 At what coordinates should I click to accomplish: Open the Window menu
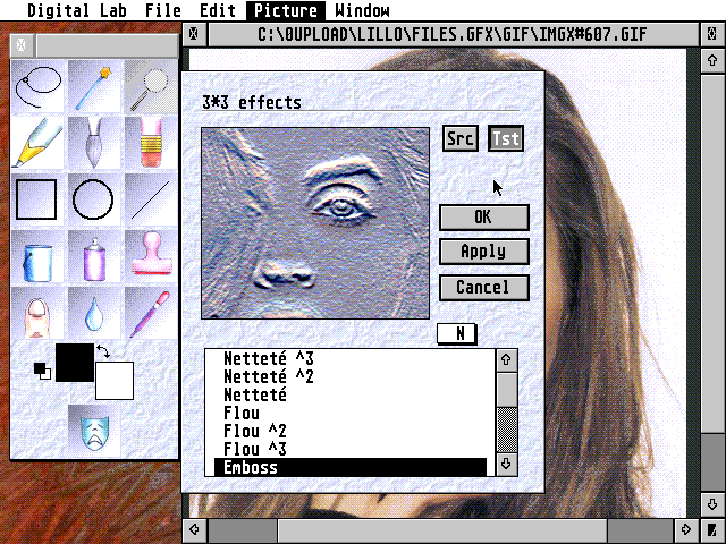pos(362,10)
